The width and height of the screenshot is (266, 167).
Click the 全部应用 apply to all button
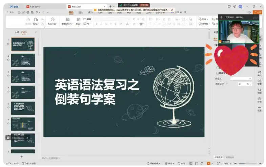click(218, 157)
